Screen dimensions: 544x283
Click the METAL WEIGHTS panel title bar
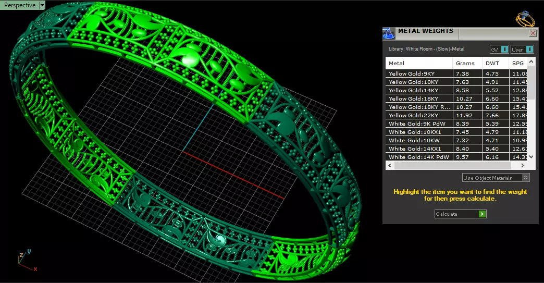[462, 33]
